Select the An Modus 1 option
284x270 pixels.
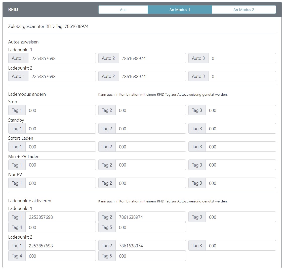(180, 10)
